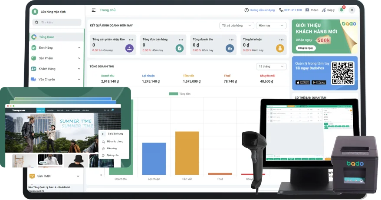Click the Thuế value 78,740 ₫
The width and height of the screenshot is (381, 200).
coord(230,81)
